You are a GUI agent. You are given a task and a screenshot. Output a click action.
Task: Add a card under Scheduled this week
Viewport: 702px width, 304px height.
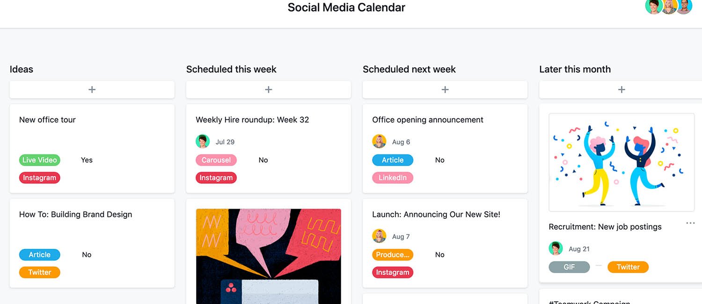pos(269,89)
